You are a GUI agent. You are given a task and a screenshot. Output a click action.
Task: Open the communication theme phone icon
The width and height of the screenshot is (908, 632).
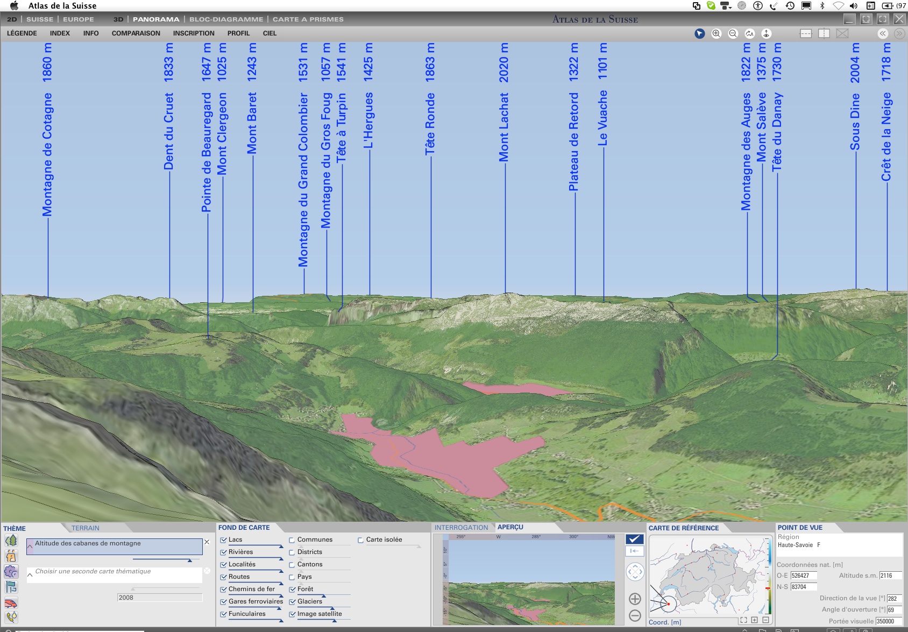click(11, 617)
